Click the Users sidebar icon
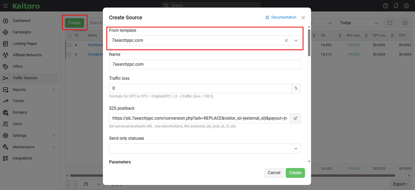Screen dimensions: 415x190 6,124
